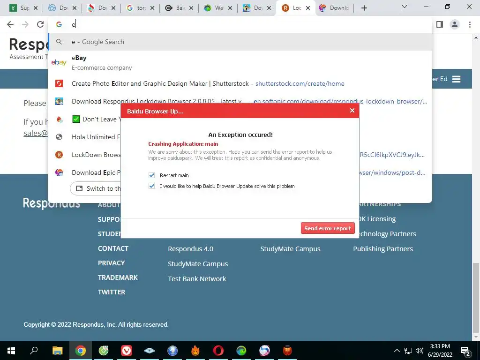Open Respondus 4.0 footer link
The width and height of the screenshot is (480, 360).
click(x=190, y=249)
